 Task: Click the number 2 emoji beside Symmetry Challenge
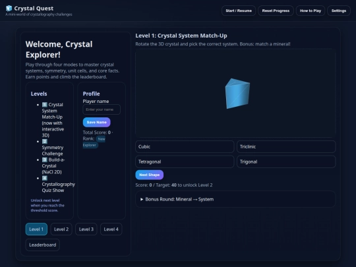coord(45,142)
